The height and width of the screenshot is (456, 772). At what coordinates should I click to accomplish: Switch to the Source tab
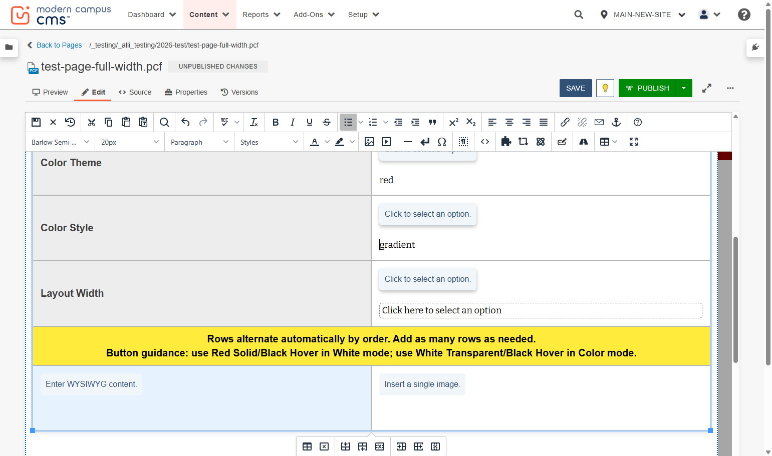point(135,92)
